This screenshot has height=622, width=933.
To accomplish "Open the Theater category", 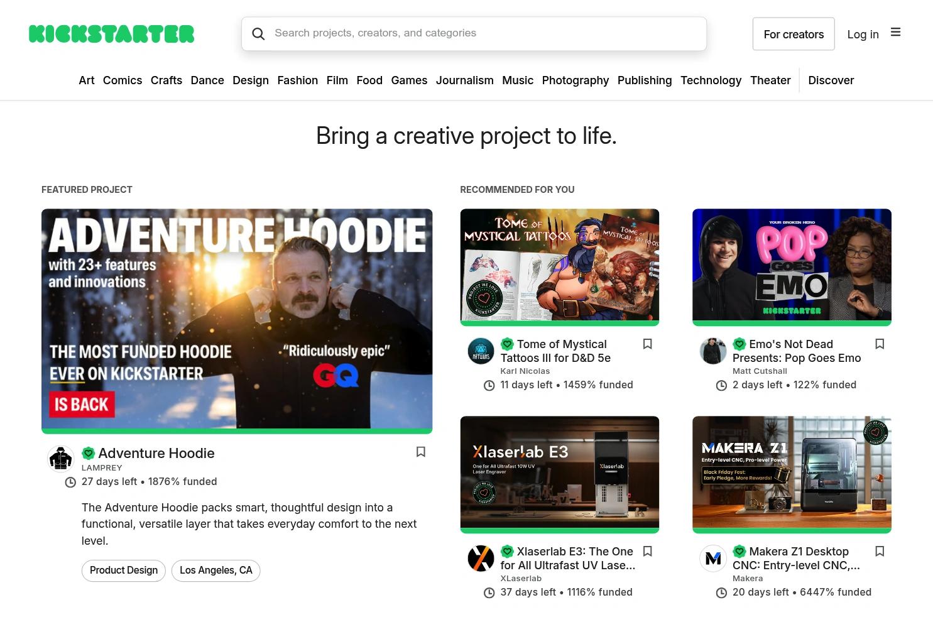I will click(x=770, y=80).
